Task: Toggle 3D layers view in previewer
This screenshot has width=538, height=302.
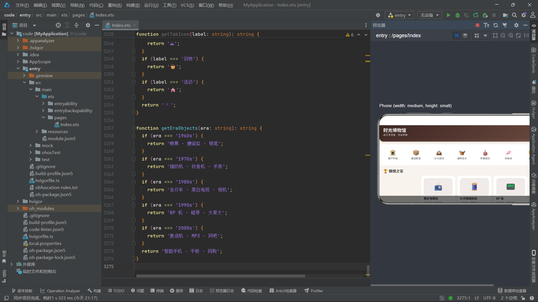Action: tap(465, 36)
